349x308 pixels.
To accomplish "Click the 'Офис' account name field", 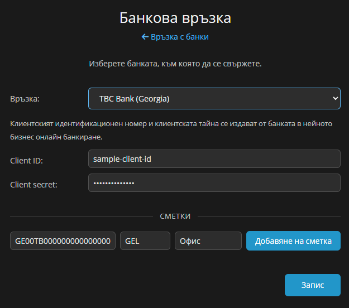I will point(208,241).
